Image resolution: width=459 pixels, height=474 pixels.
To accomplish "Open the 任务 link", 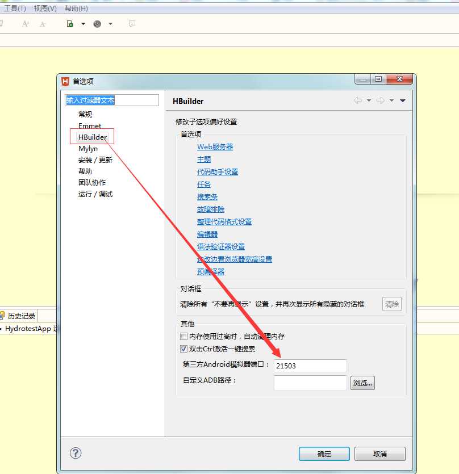I will pyautogui.click(x=204, y=184).
